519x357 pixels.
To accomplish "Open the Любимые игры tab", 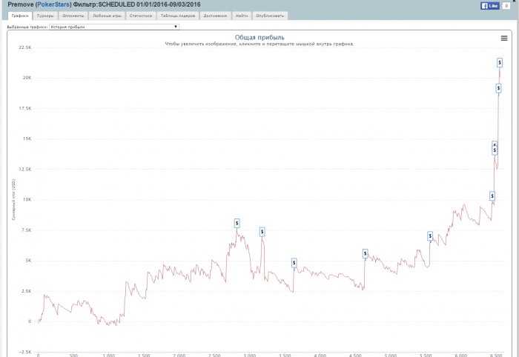I will 107,15.
